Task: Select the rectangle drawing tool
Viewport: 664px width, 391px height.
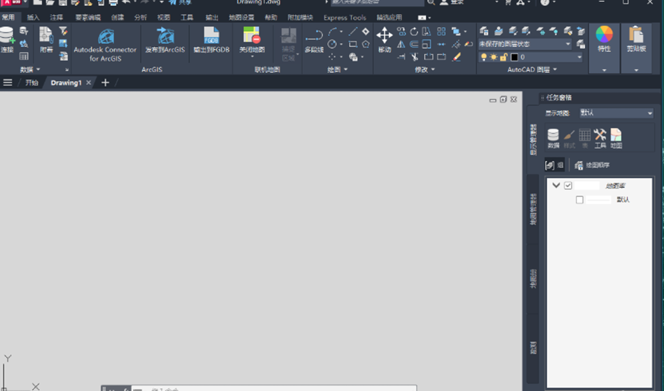Action: (353, 44)
